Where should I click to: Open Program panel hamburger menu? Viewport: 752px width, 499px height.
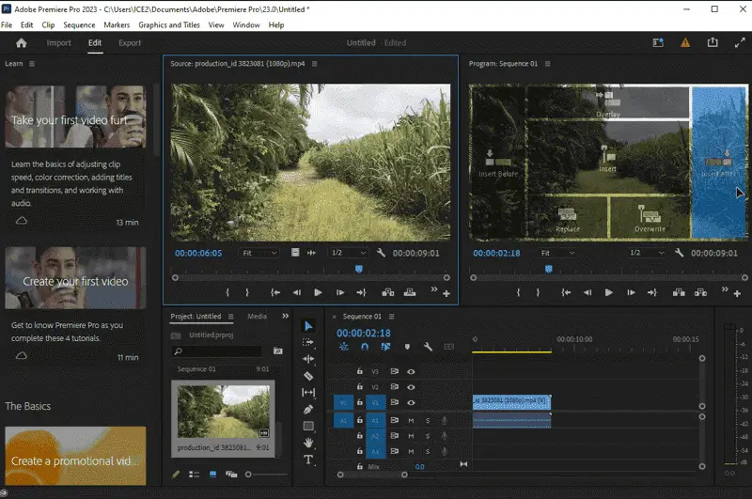[x=548, y=63]
